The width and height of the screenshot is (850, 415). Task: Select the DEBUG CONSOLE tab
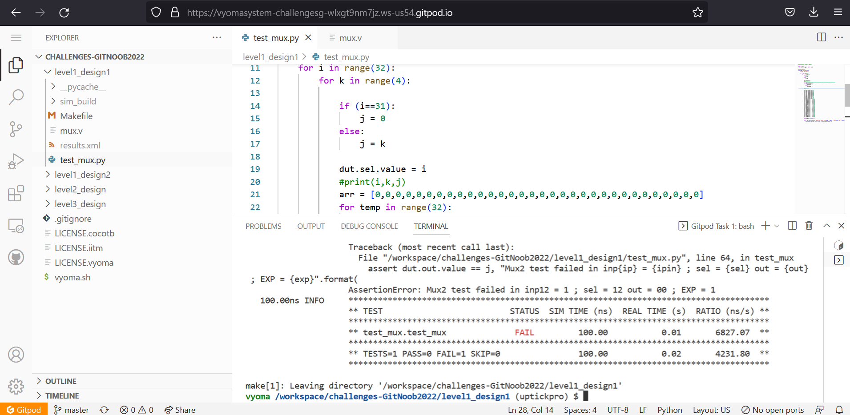[369, 226]
